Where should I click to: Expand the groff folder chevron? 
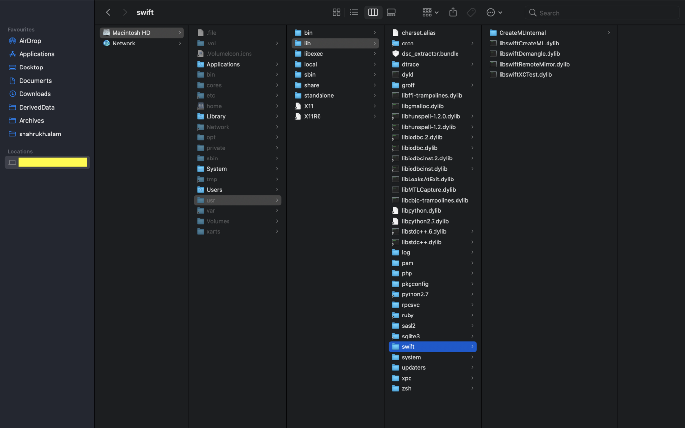click(x=472, y=85)
